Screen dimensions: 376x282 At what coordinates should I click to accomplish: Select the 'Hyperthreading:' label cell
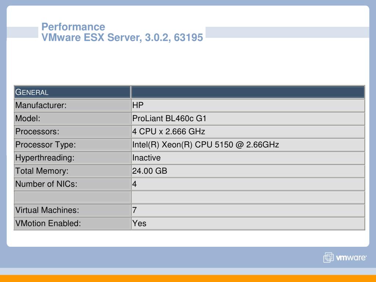[72, 158]
